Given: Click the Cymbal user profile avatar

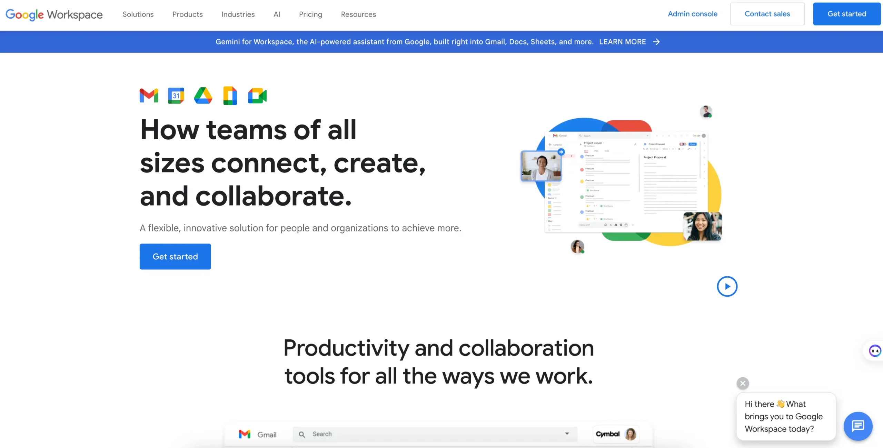Looking at the screenshot, I should tap(629, 434).
